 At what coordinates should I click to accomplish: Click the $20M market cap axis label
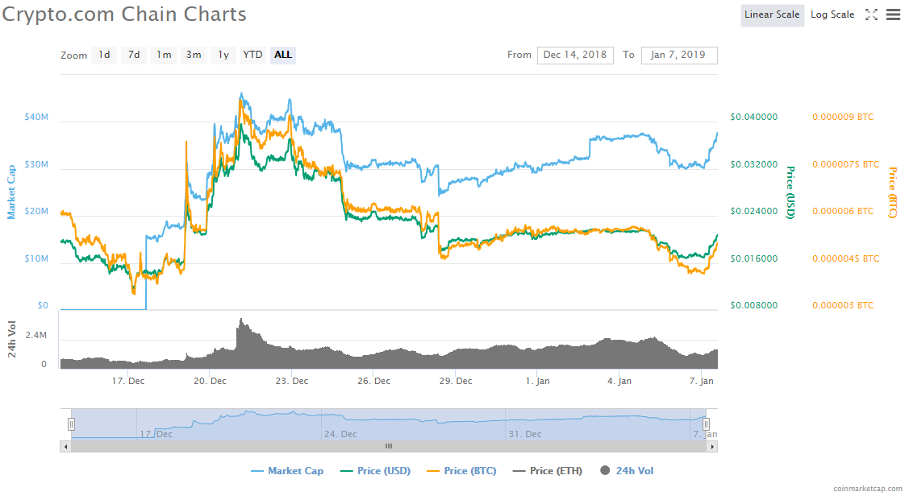click(36, 211)
